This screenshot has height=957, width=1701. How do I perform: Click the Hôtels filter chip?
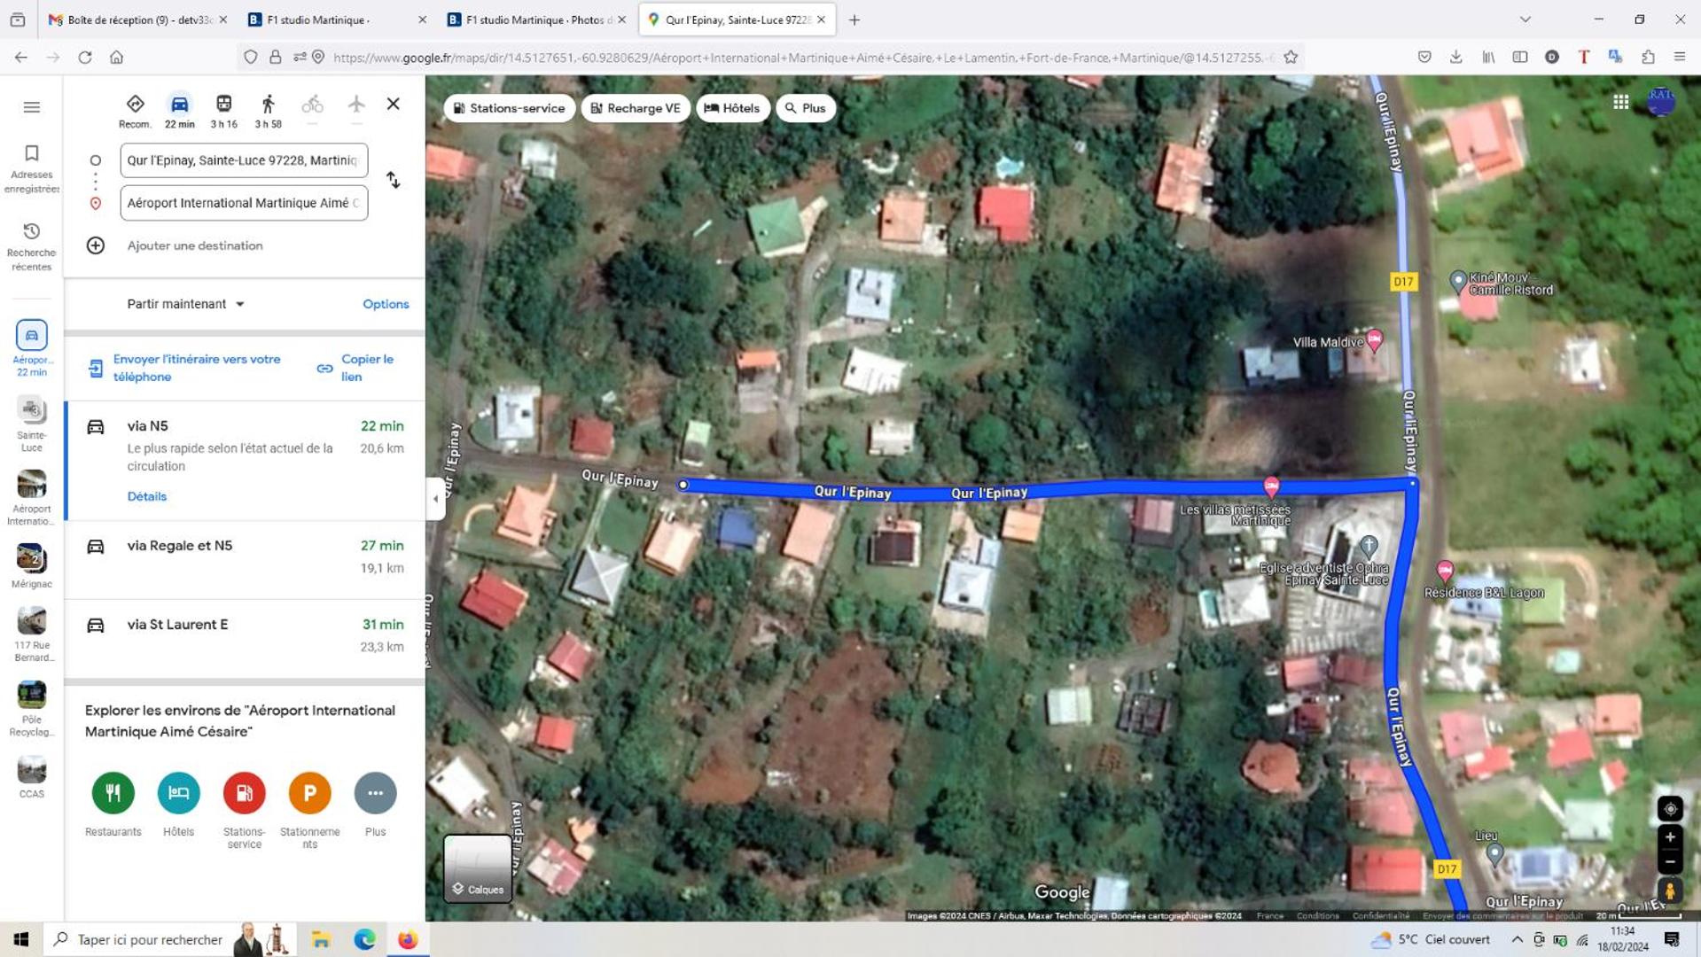(x=732, y=108)
